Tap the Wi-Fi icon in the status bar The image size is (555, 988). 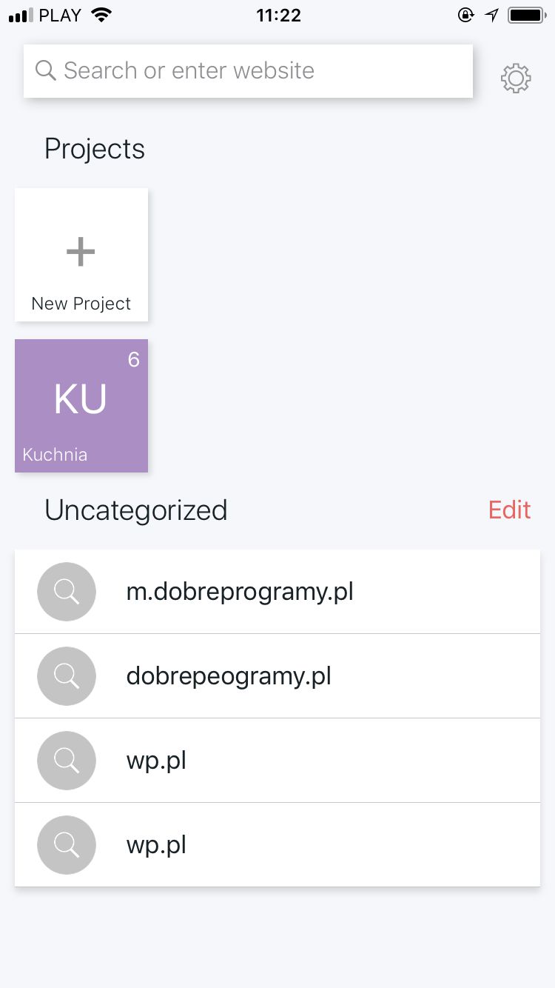101,16
